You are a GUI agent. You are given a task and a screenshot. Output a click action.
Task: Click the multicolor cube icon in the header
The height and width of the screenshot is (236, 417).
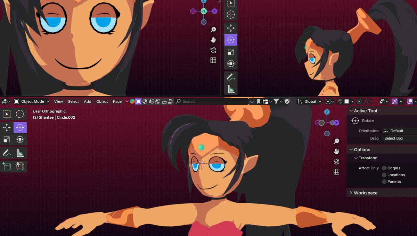[x=132, y=101]
